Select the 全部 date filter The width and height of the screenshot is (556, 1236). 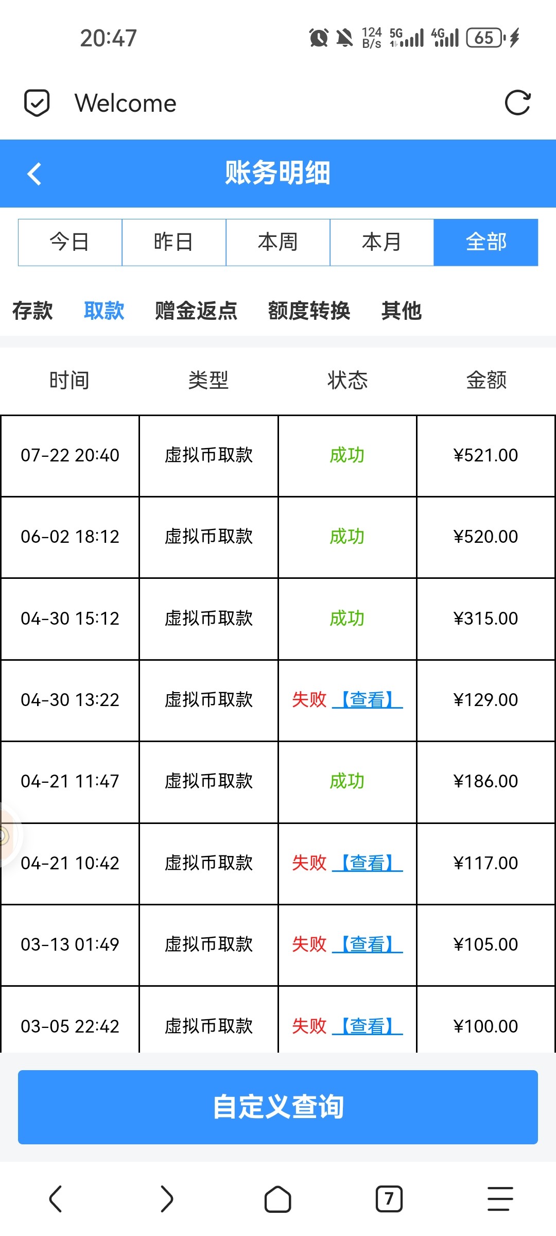click(x=486, y=242)
